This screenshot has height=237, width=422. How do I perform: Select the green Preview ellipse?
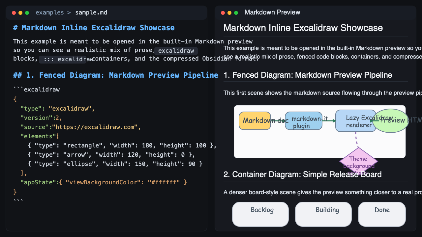point(391,121)
